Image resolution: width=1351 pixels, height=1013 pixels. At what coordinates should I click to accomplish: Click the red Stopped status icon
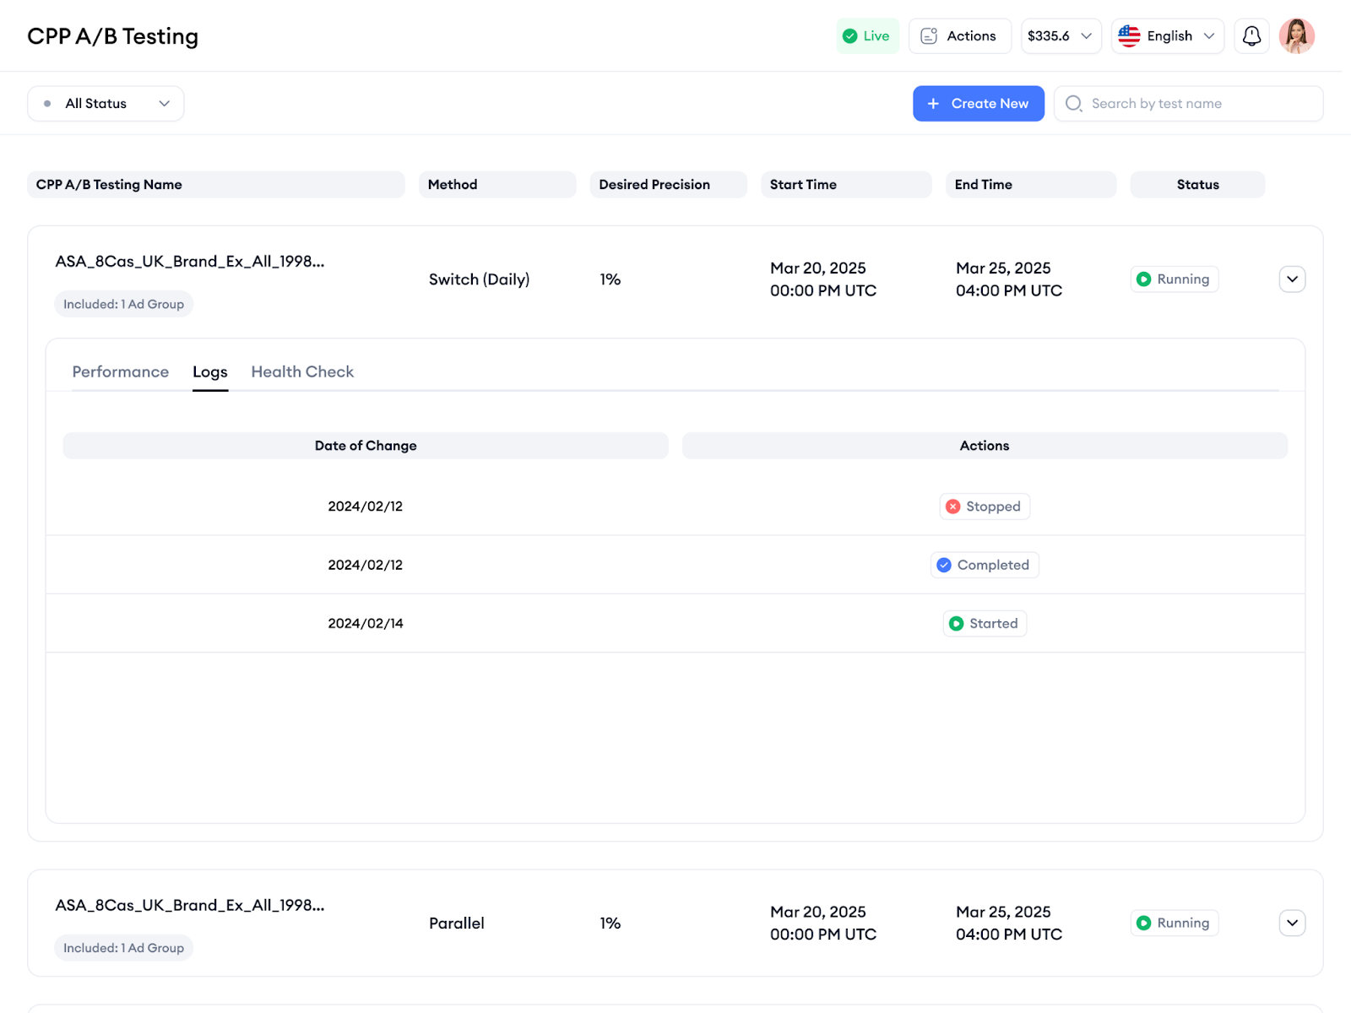(x=953, y=506)
